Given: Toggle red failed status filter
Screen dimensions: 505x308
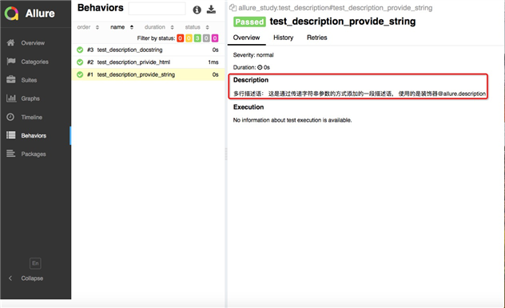Looking at the screenshot, I should tap(181, 38).
